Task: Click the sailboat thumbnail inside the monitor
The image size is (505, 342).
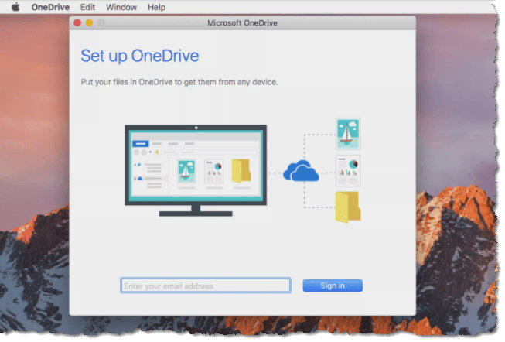Action: [187, 171]
